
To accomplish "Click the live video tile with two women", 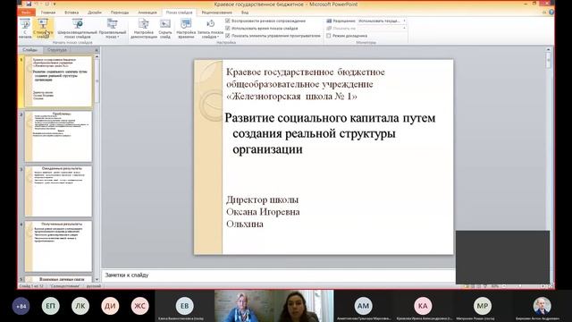I will (274, 306).
